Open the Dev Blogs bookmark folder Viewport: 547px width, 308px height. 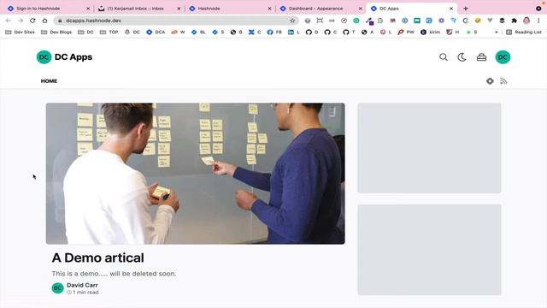(56, 32)
